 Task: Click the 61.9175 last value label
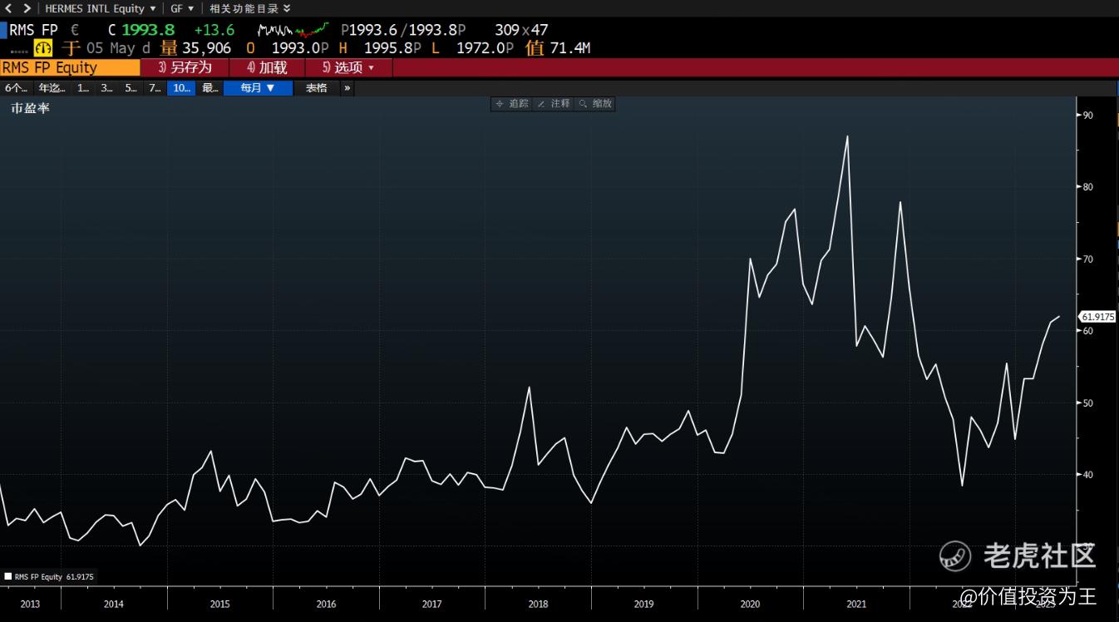1098,317
